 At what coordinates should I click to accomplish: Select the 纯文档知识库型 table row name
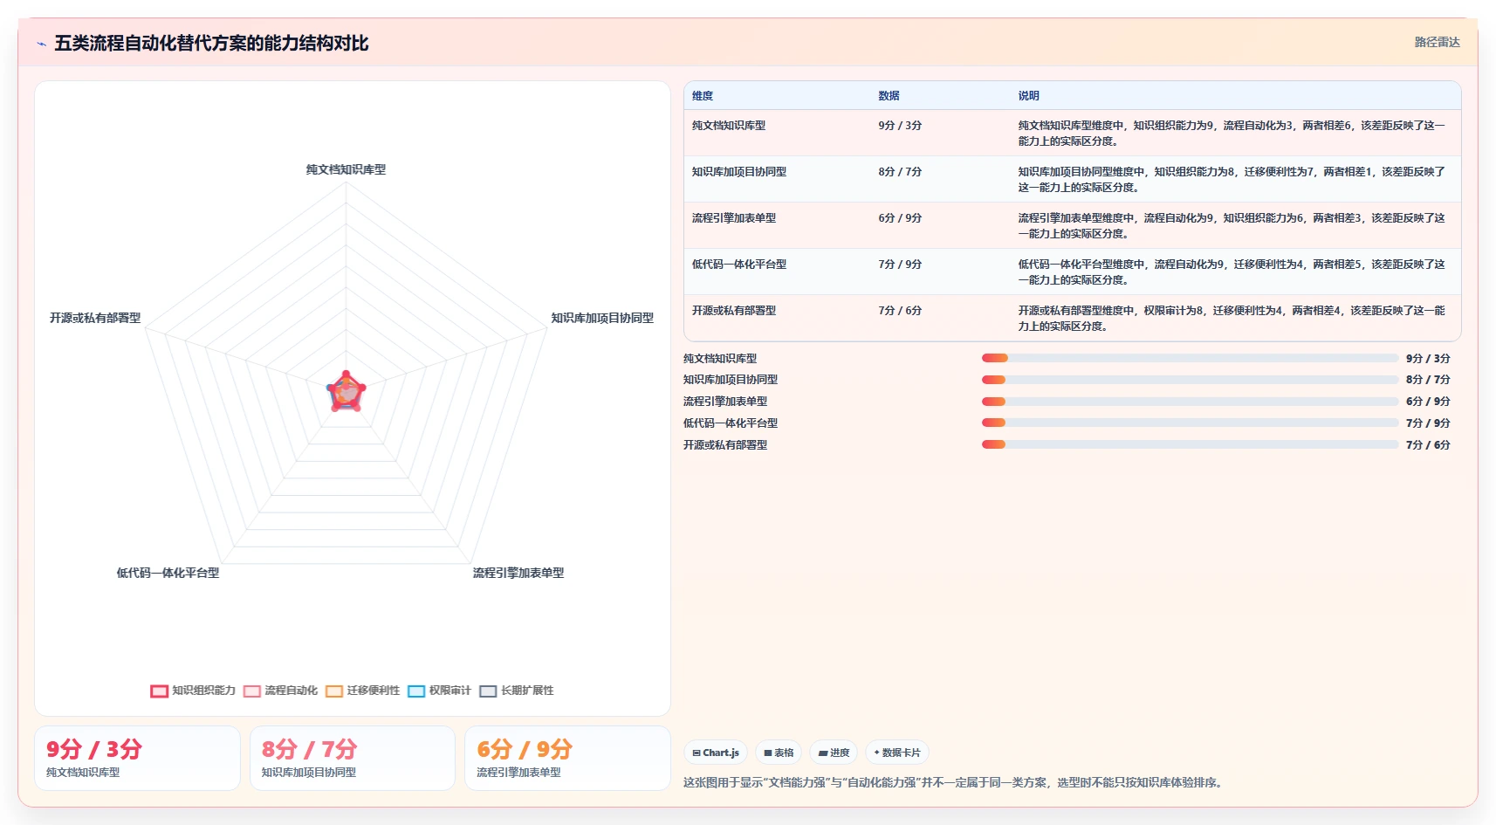coord(729,126)
